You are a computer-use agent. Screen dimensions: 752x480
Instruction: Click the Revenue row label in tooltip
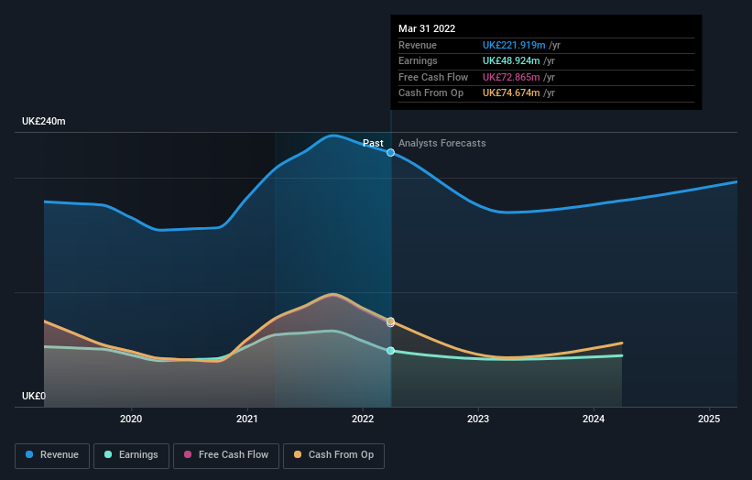click(x=418, y=45)
